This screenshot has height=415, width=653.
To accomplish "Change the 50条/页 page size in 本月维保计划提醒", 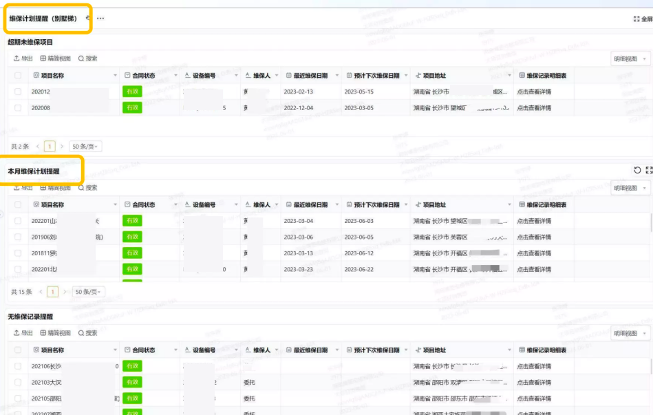I will click(x=88, y=292).
